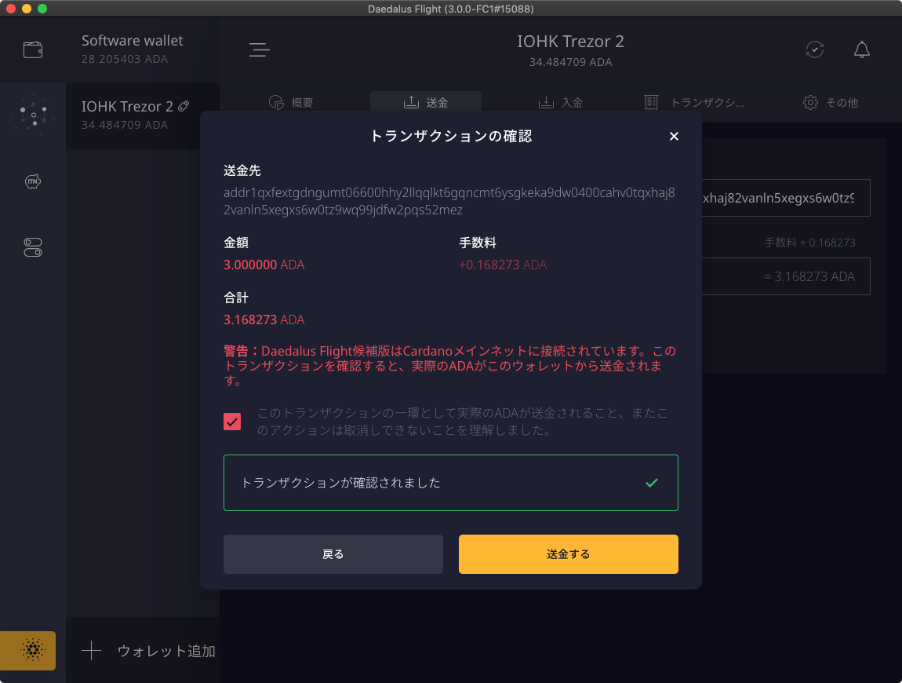
Task: Click the recipient address text starting with addr1qxfe
Action: tap(449, 201)
